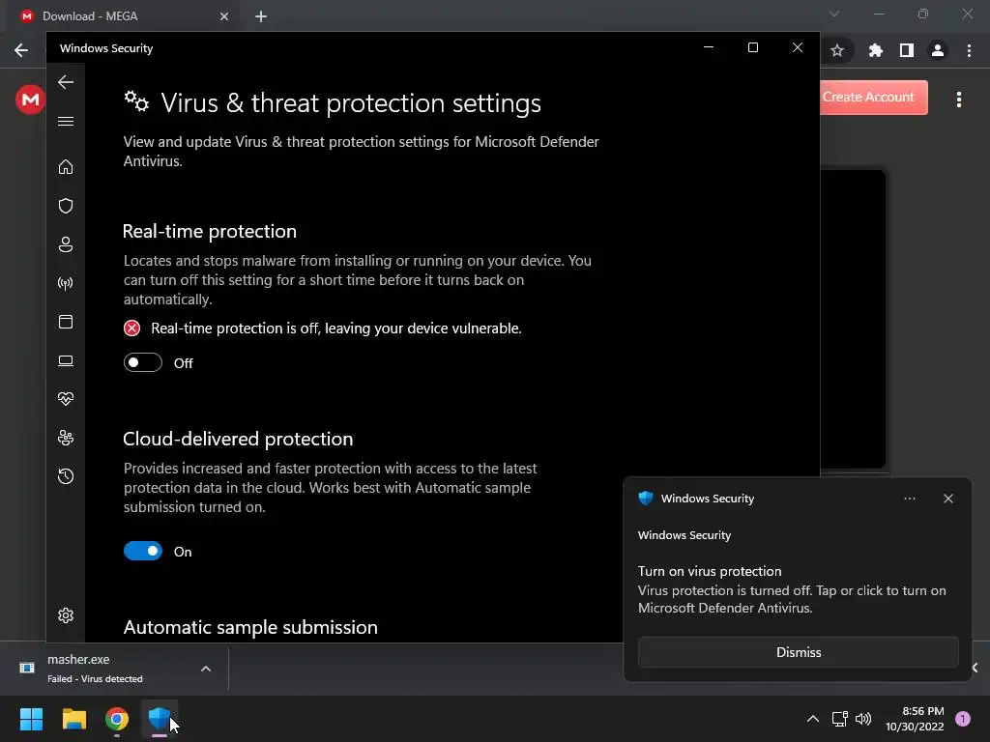Click the MEGA logo
Image resolution: width=990 pixels, height=742 pixels.
tap(30, 100)
